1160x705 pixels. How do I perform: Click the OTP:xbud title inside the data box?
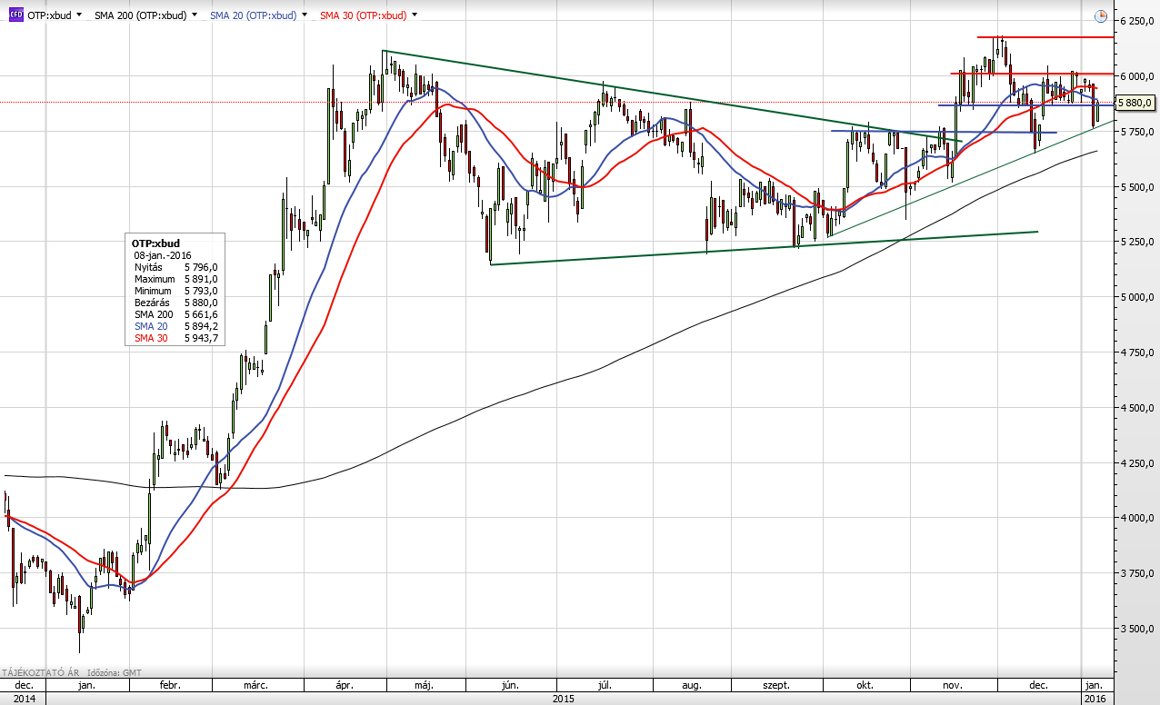point(155,243)
